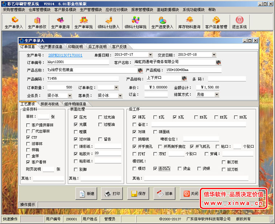Check the 模切 checkbox
This screenshot has width=275, height=224.
[x=134, y=168]
